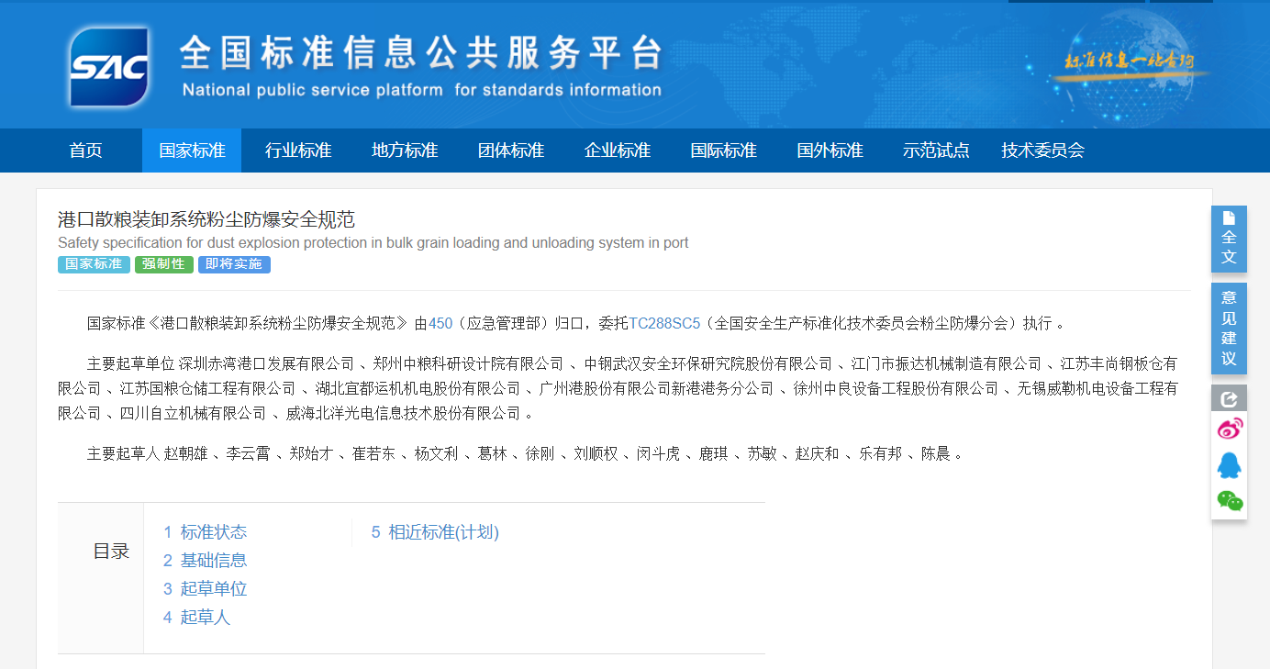Click the platform title 全国标准信息公共服务平台
The height and width of the screenshot is (669, 1270).
pyautogui.click(x=420, y=53)
